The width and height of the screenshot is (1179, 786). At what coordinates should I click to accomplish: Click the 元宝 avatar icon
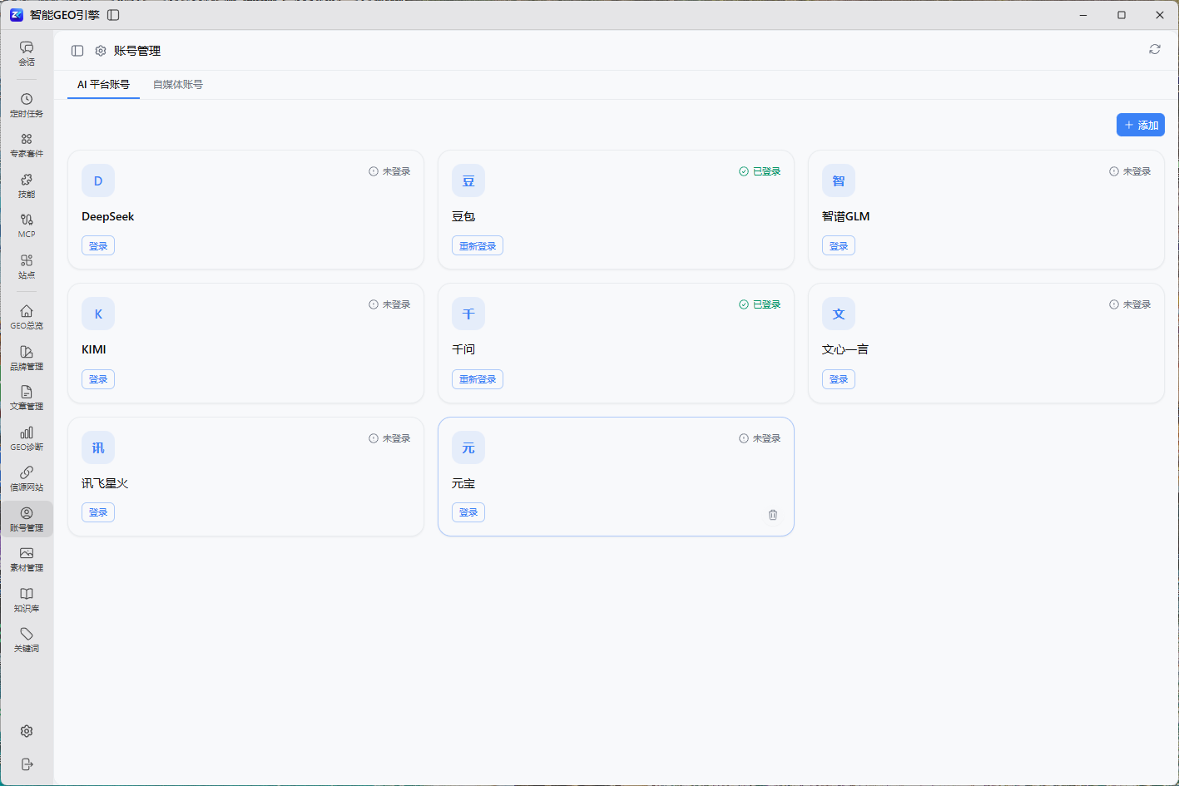(468, 447)
